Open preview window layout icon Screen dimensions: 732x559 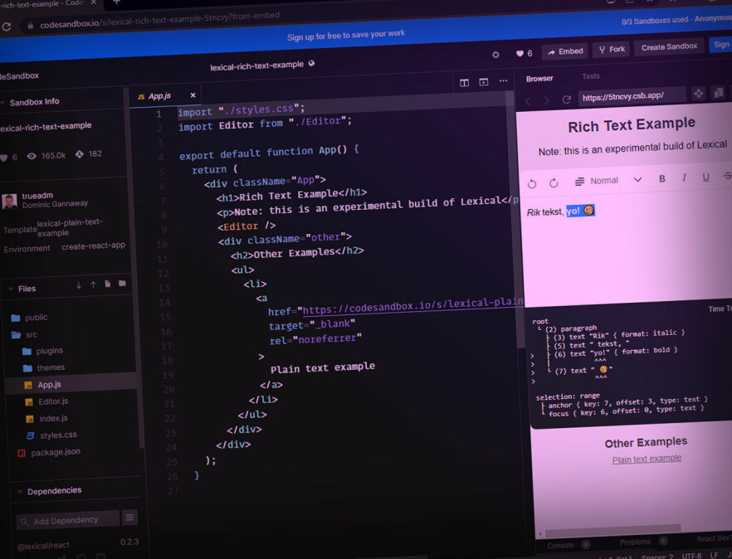click(x=484, y=82)
